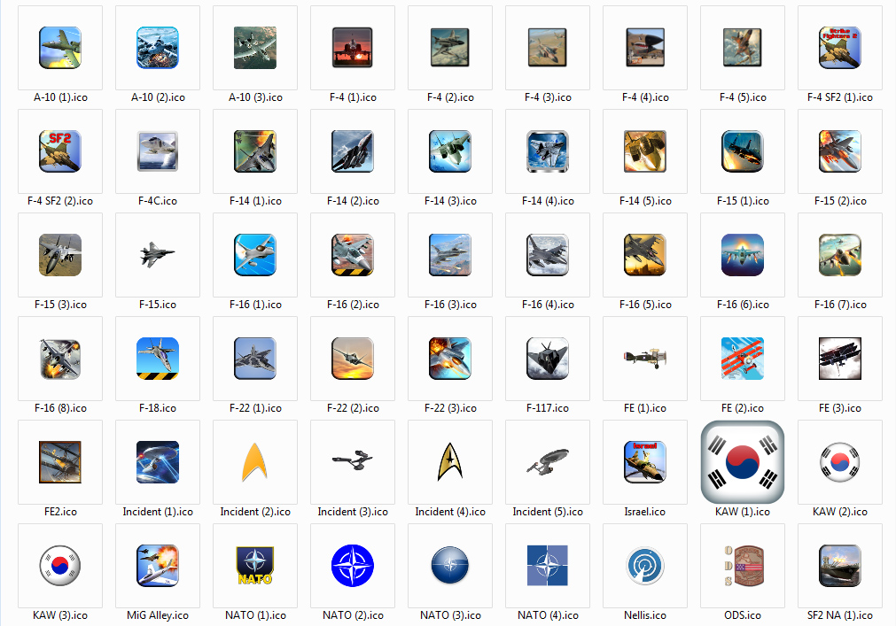
Task: Click the F-4 SF2 (1).ico Strike Fighters icon
Action: [840, 48]
